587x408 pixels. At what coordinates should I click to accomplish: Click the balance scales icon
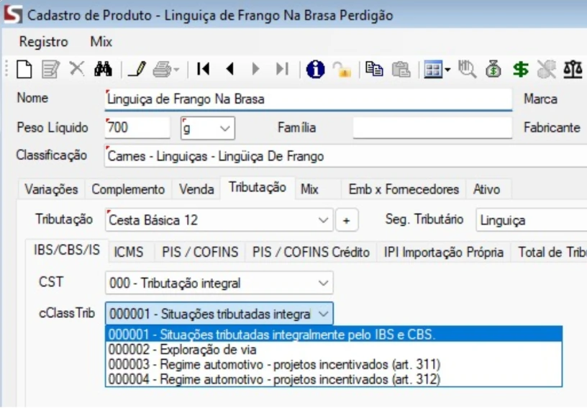(573, 70)
